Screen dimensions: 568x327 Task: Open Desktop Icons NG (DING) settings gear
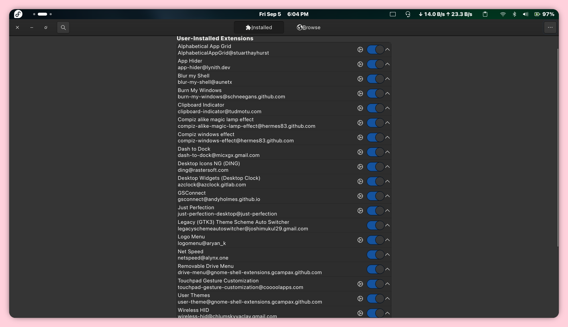click(360, 167)
